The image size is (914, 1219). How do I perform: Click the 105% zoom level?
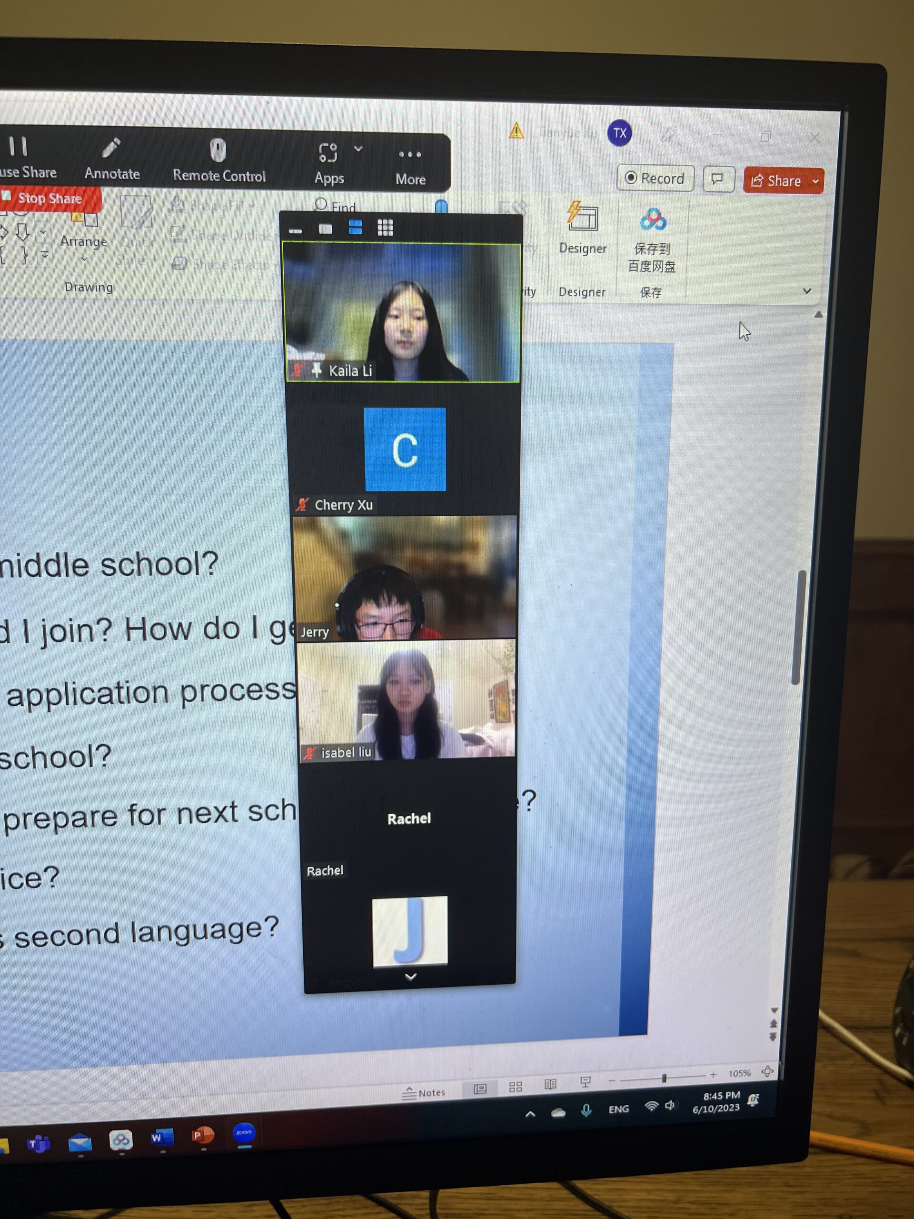point(739,1073)
